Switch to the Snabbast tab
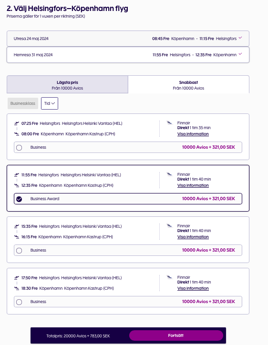The width and height of the screenshot is (268, 345). click(x=188, y=85)
